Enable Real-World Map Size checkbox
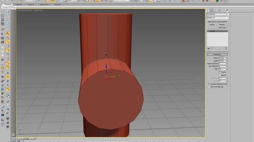Screen dimensions: 254x142 tap(209, 87)
